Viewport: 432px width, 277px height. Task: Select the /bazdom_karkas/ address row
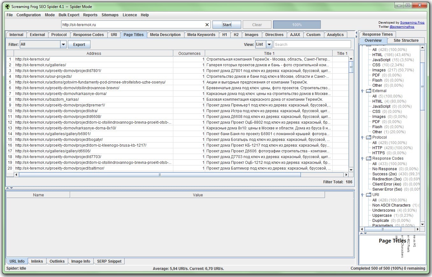click(178, 99)
